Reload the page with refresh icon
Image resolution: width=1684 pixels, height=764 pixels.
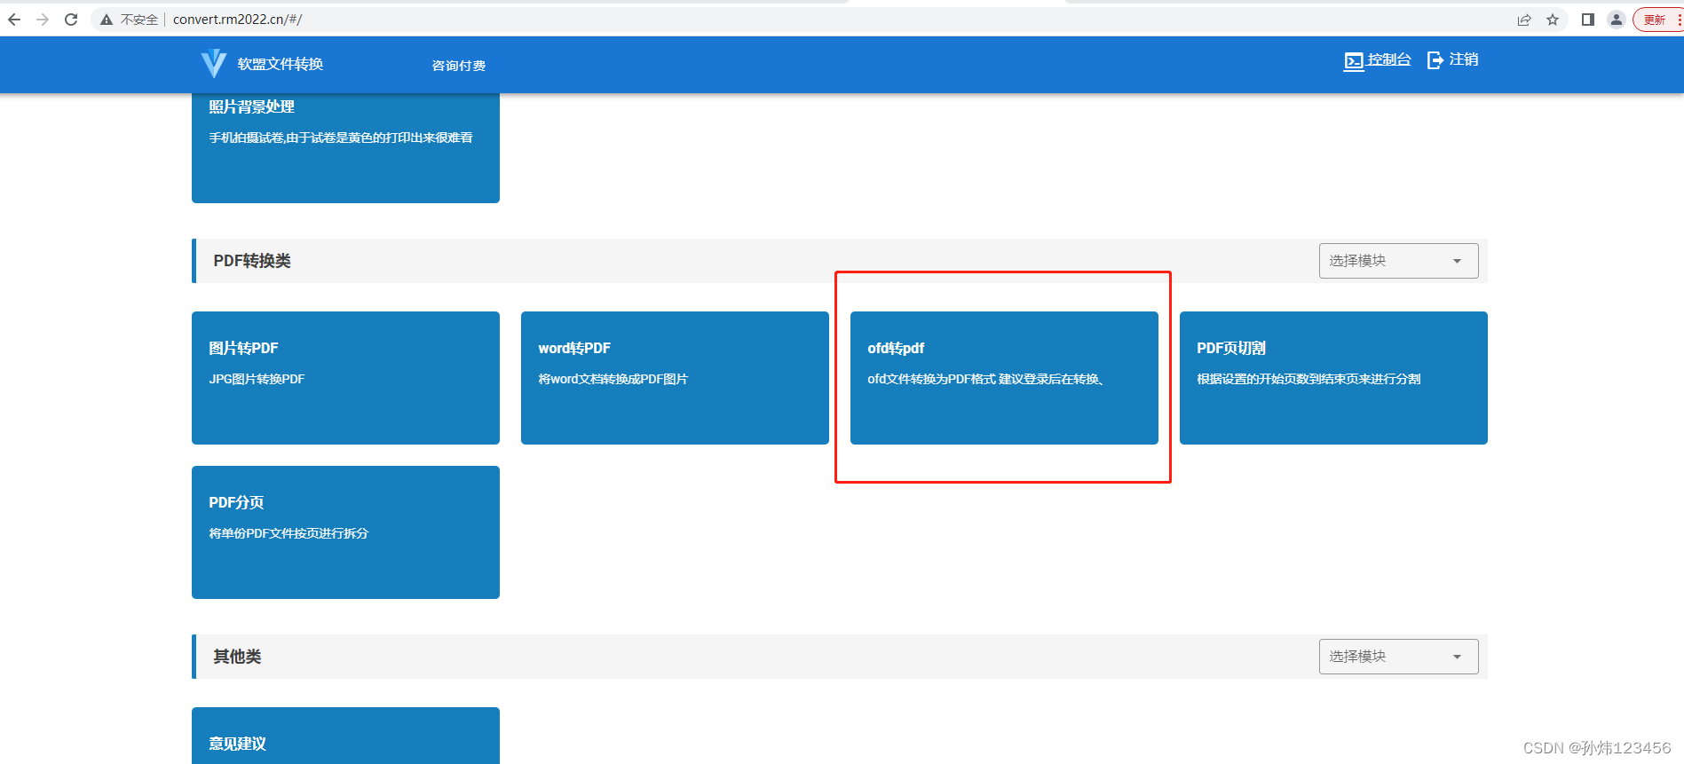[71, 20]
